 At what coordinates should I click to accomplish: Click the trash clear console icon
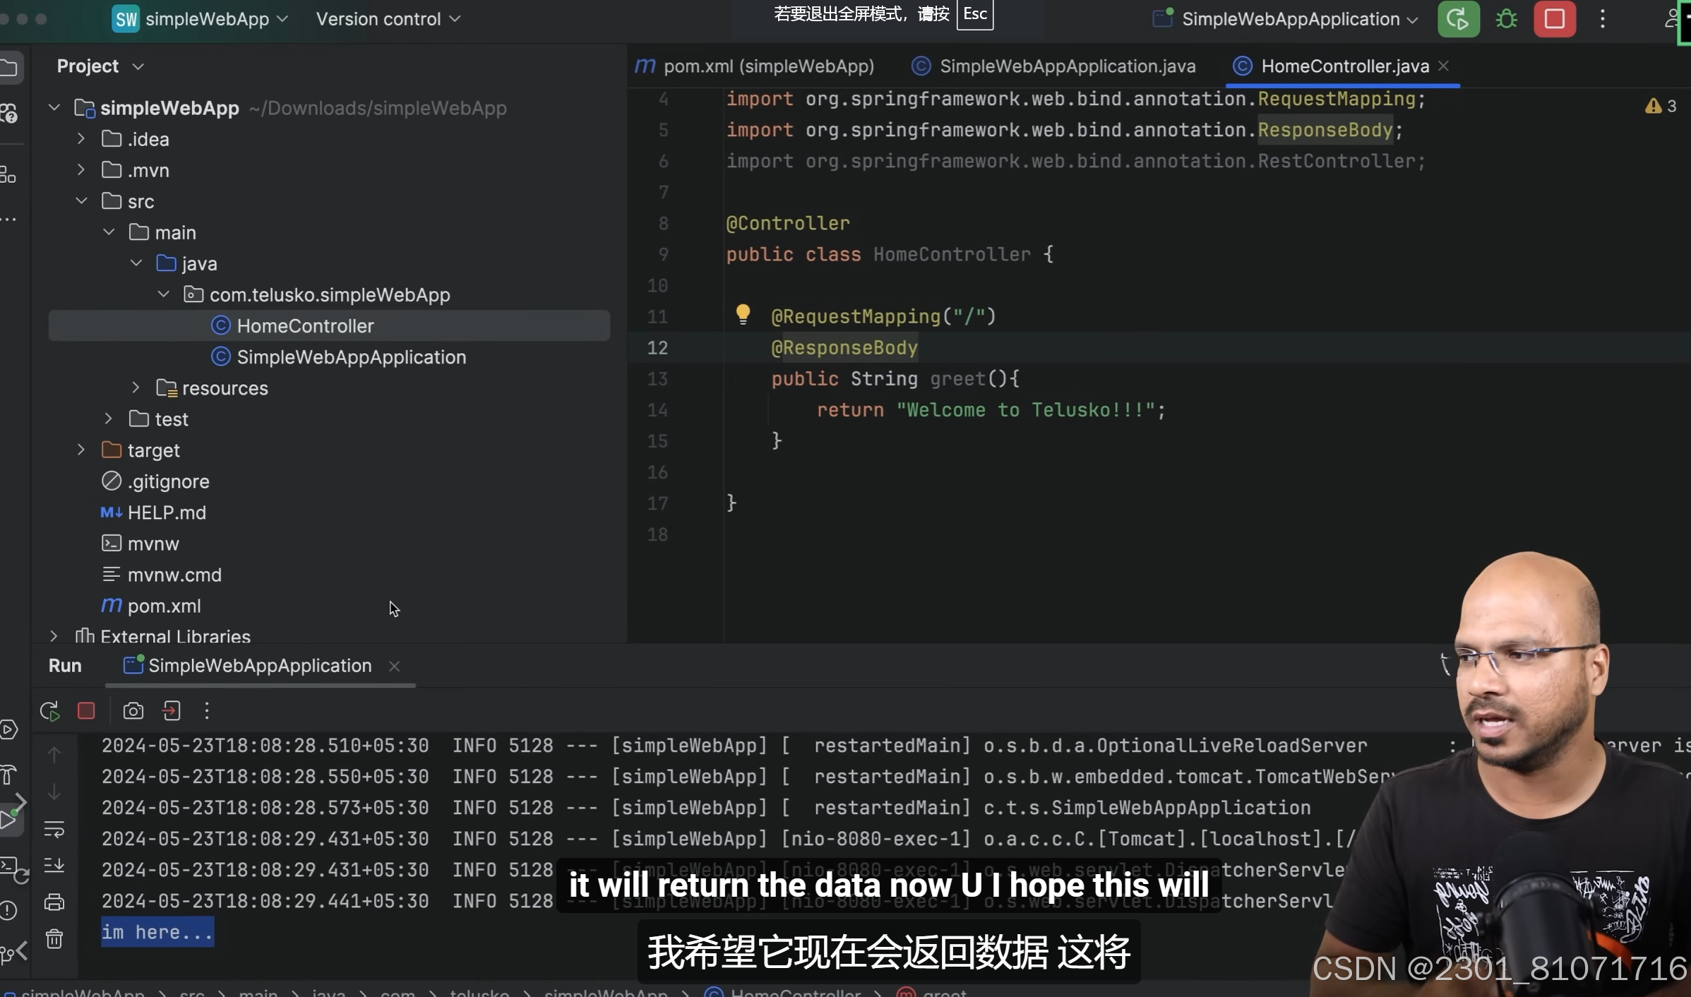[x=54, y=939]
